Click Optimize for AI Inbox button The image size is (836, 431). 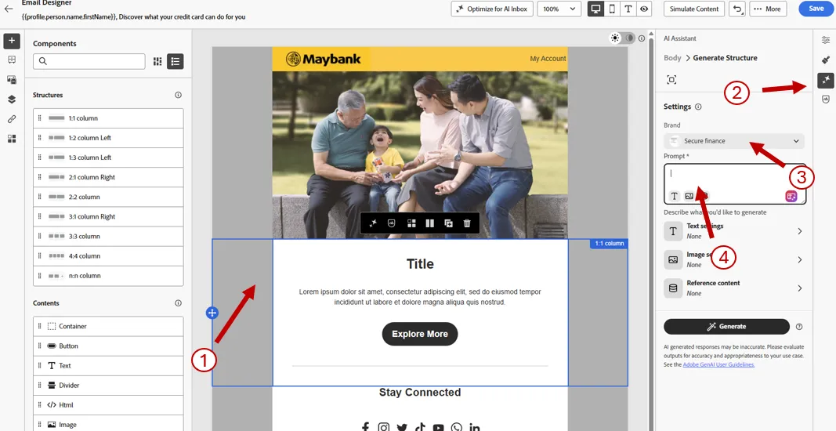click(x=491, y=9)
